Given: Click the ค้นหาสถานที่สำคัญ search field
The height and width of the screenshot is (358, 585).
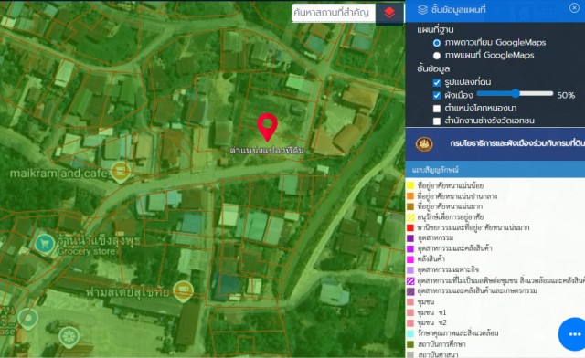Looking at the screenshot, I should click(334, 13).
